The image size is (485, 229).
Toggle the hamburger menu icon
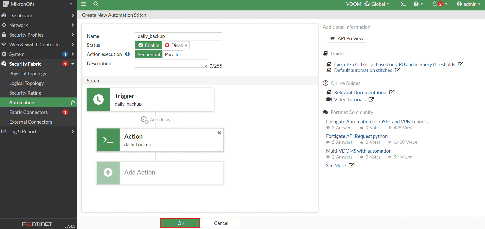[x=83, y=4]
